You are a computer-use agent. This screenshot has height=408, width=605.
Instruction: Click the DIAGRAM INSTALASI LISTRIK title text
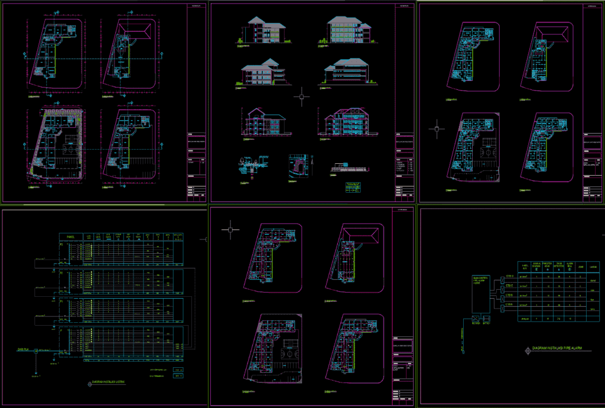tap(109, 381)
